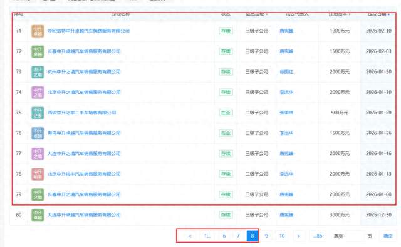Go to page 10
This screenshot has width=401, height=247.
point(282,236)
